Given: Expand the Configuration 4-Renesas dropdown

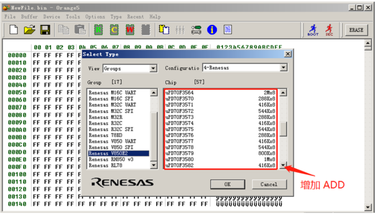Looking at the screenshot, I should (x=284, y=68).
